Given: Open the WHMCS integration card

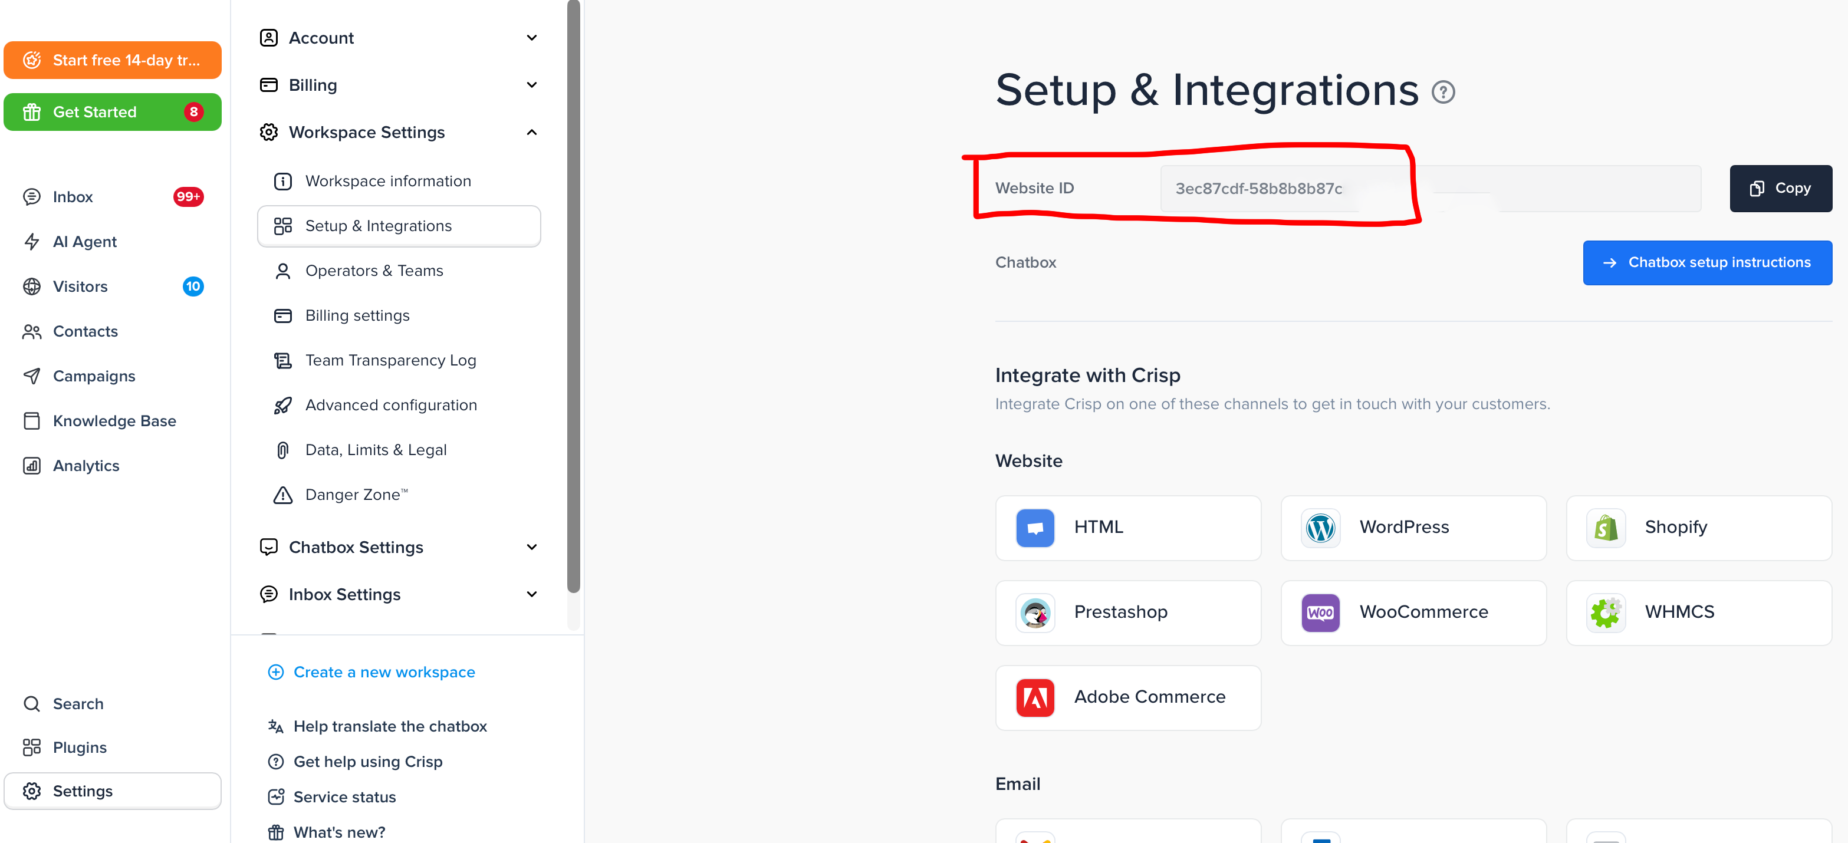Looking at the screenshot, I should tap(1699, 613).
